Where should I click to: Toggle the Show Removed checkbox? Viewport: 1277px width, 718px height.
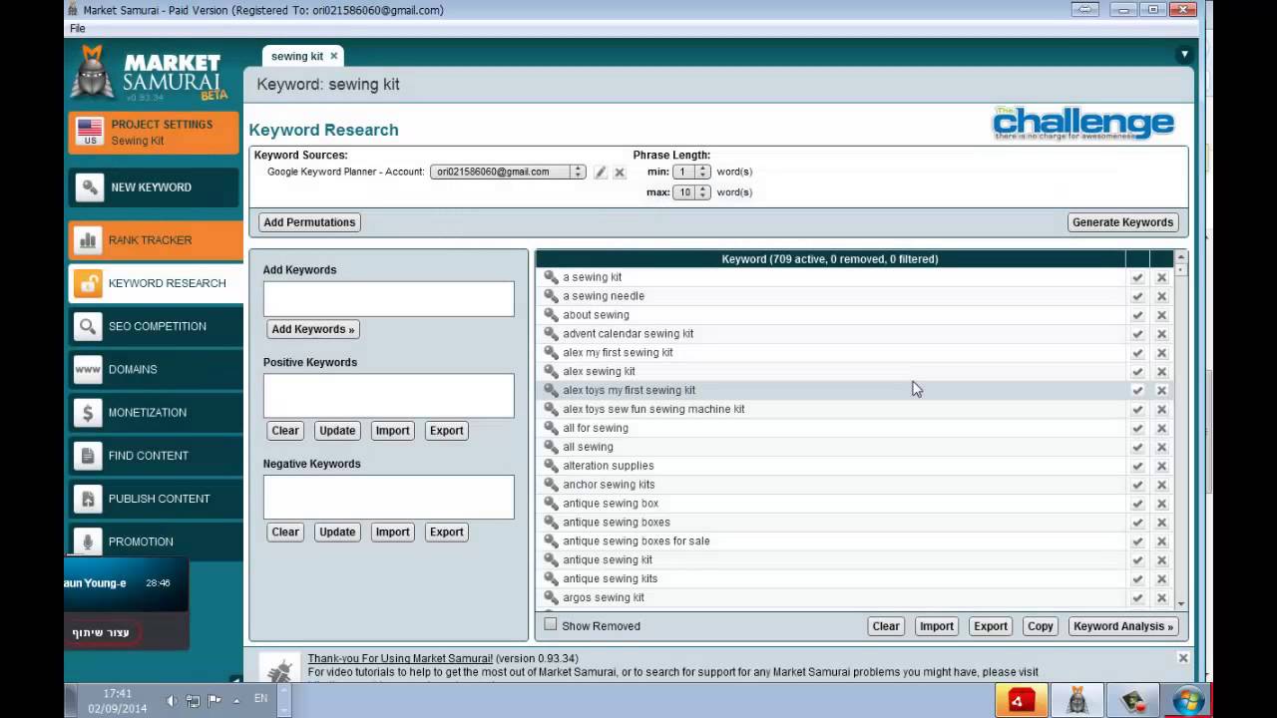click(550, 625)
